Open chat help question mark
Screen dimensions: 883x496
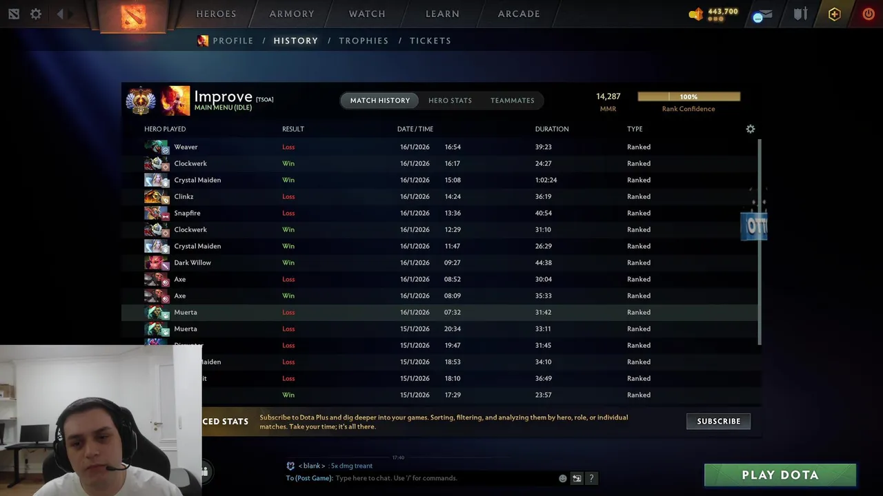click(x=591, y=478)
